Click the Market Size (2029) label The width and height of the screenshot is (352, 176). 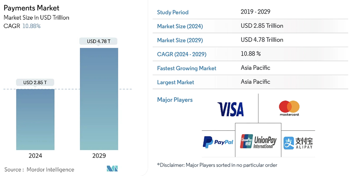[180, 40]
